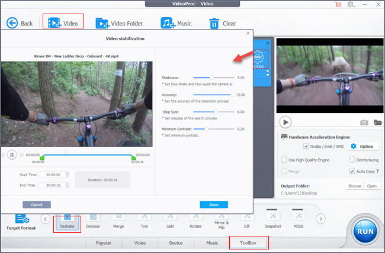Take snapshot with camera icon under preview
The width and height of the screenshot is (385, 253).
point(365,122)
